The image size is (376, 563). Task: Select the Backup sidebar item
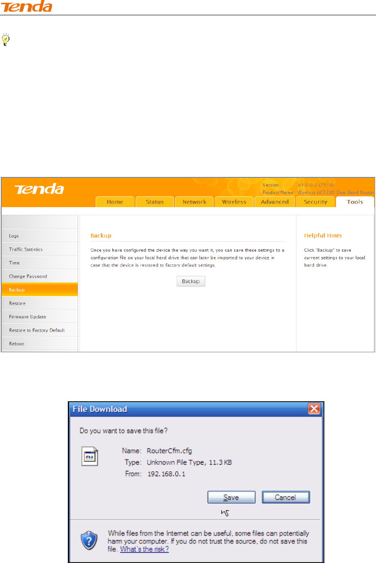click(x=39, y=289)
